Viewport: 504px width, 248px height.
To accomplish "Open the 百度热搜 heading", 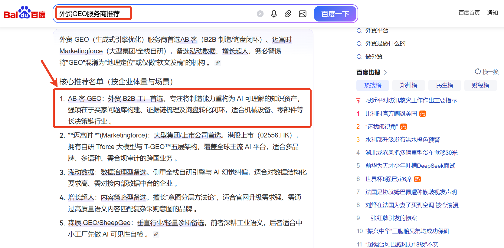I will 368,72.
